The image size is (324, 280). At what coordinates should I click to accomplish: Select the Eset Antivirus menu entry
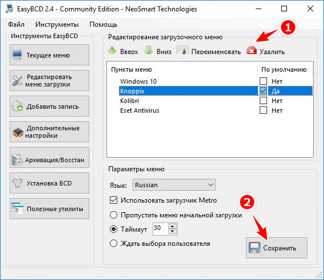(140, 110)
